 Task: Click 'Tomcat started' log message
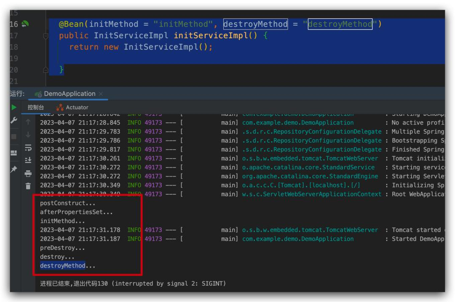[416, 230]
